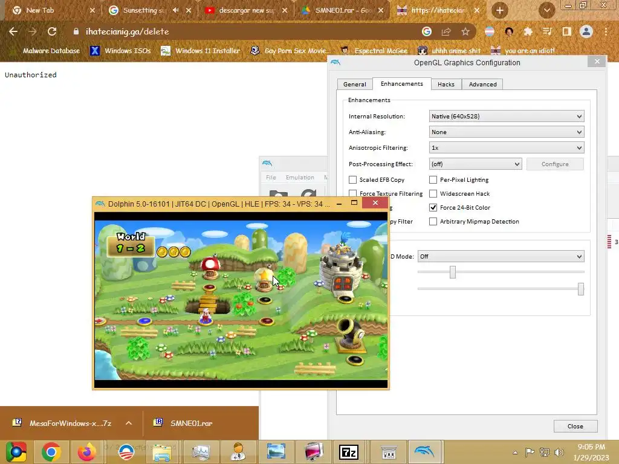
Task: Show hidden system tray icons
Action: [515, 453]
